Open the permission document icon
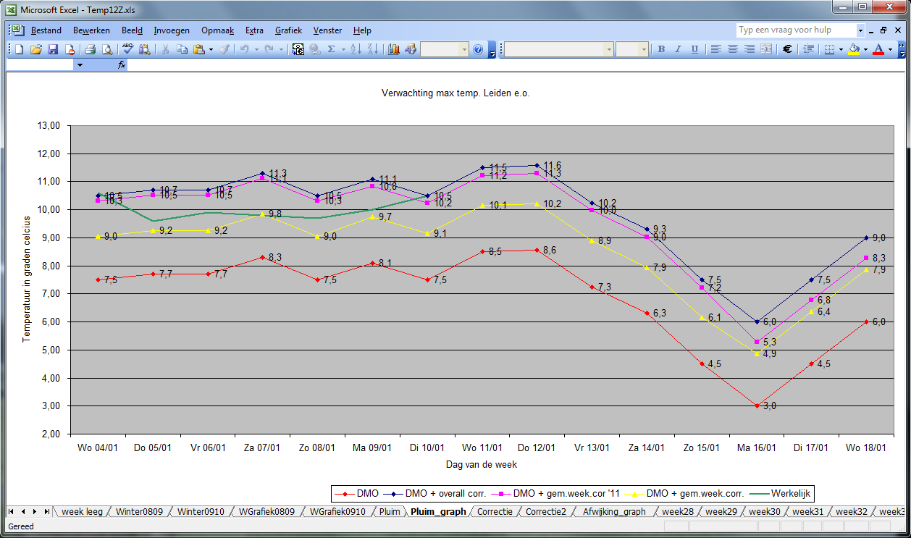The image size is (911, 538). 70,49
